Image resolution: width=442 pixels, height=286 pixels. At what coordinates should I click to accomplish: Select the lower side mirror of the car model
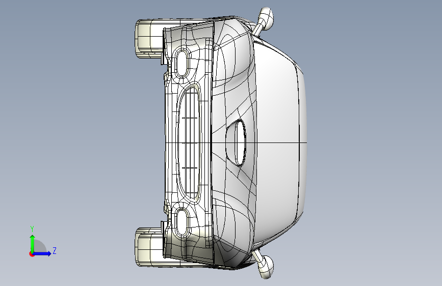coord(264,264)
